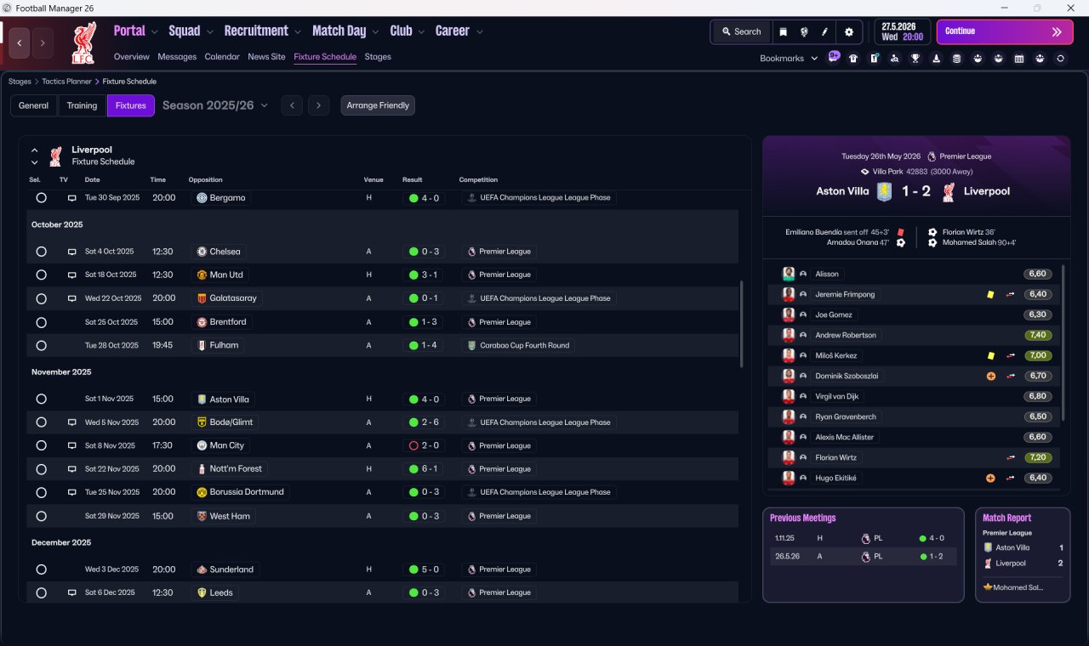Click the 2 - 0 result of the Man City fixture

pyautogui.click(x=424, y=445)
